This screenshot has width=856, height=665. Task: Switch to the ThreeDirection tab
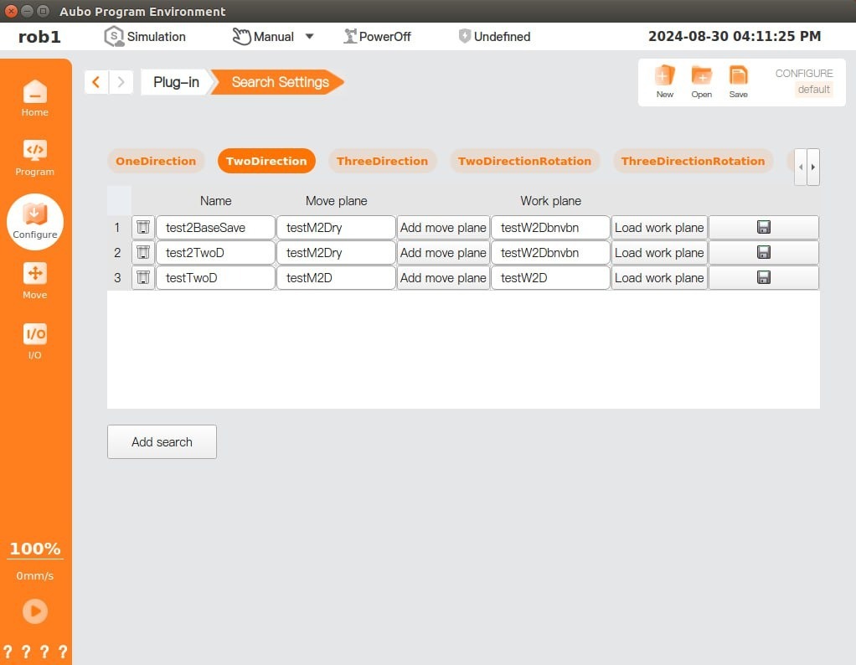382,161
